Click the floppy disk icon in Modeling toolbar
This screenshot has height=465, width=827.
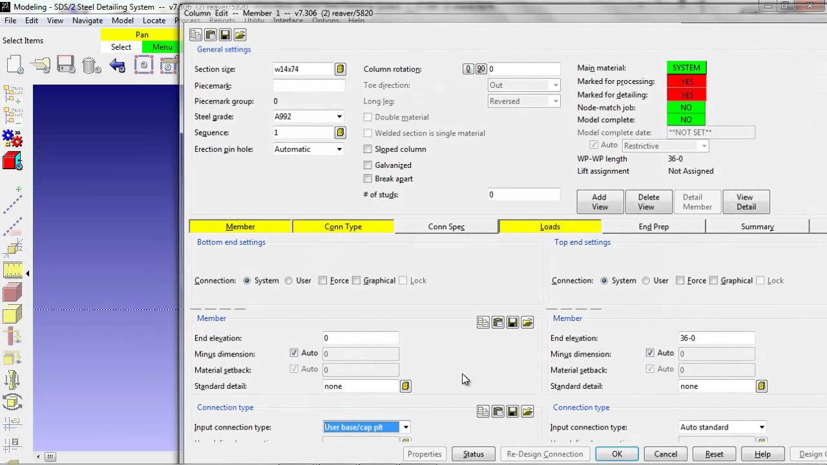(x=66, y=65)
